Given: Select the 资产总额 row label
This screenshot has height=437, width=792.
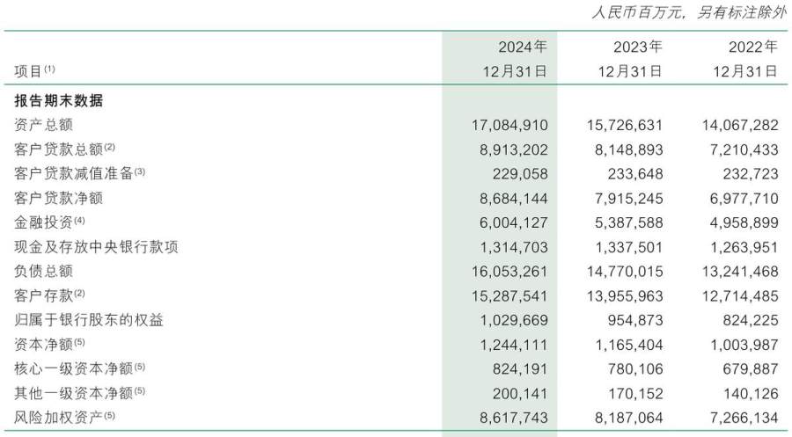Looking at the screenshot, I should [x=43, y=125].
